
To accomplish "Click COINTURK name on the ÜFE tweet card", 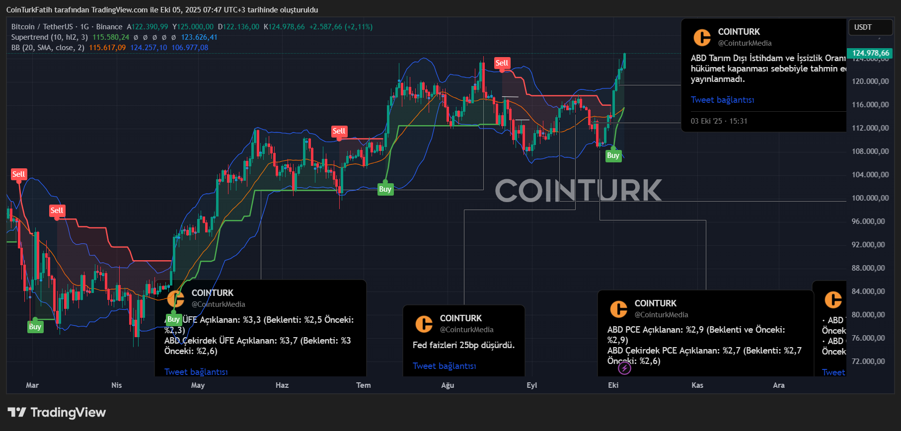I will pyautogui.click(x=213, y=293).
